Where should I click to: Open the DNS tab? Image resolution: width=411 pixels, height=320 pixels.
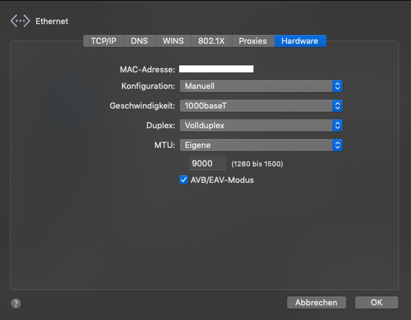(139, 41)
